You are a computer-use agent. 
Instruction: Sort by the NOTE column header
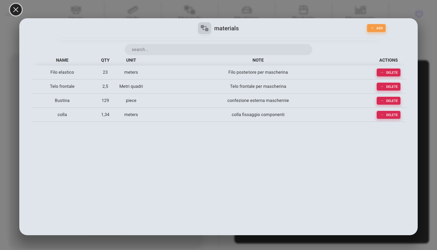258,60
